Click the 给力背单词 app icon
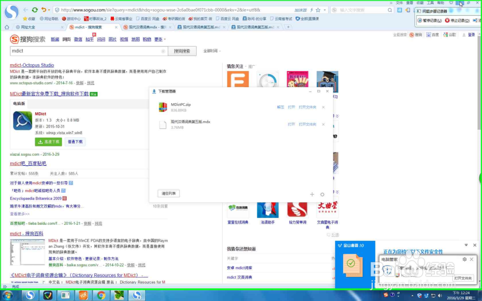 point(297,210)
